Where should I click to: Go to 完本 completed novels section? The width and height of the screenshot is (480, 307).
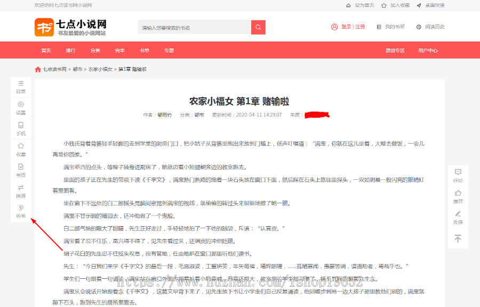(119, 50)
